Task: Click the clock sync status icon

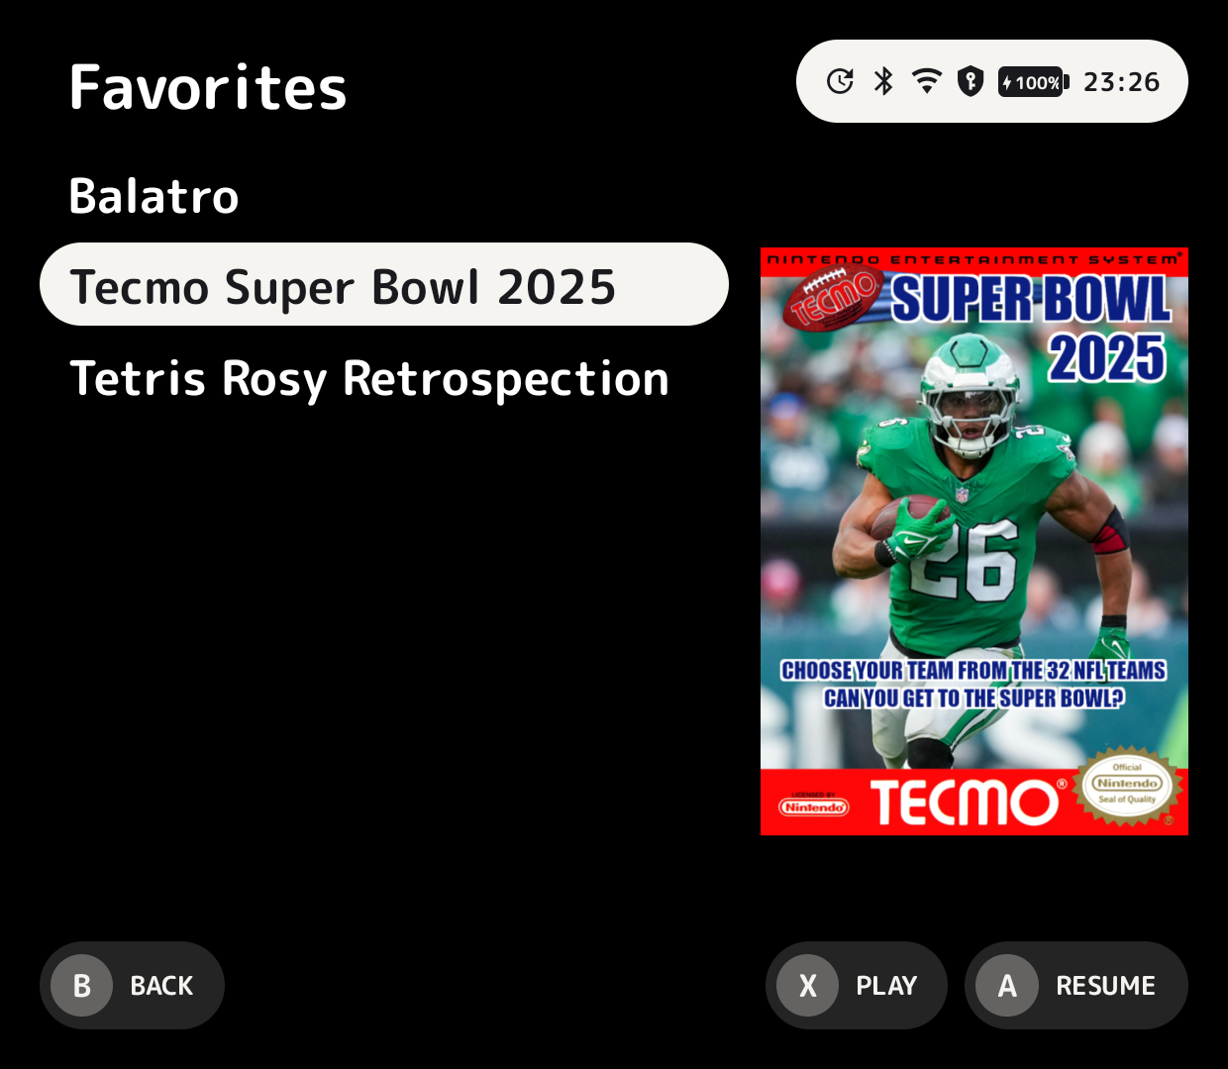Action: tap(840, 81)
